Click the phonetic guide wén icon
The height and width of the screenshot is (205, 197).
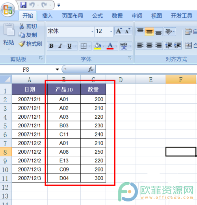click(124, 46)
